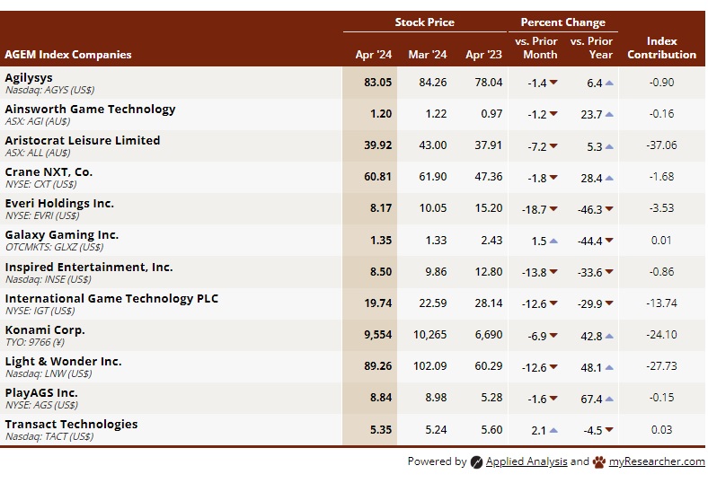Click up arrow beside Transact 2.1
Viewport: 708px width, 483px height.
[x=553, y=430]
